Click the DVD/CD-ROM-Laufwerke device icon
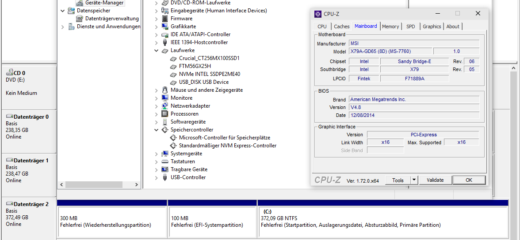Viewport: 520px width, 240px height. [165, 3]
